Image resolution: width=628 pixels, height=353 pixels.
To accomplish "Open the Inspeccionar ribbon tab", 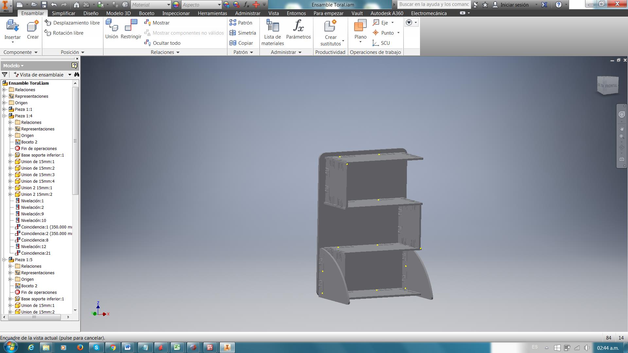I will point(176,13).
